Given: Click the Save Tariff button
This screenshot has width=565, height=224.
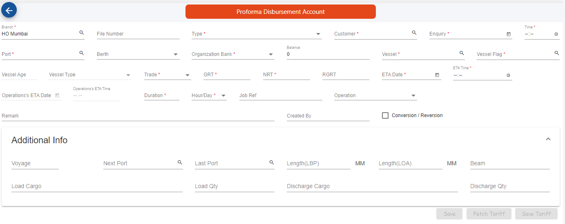Looking at the screenshot, I should (536, 214).
